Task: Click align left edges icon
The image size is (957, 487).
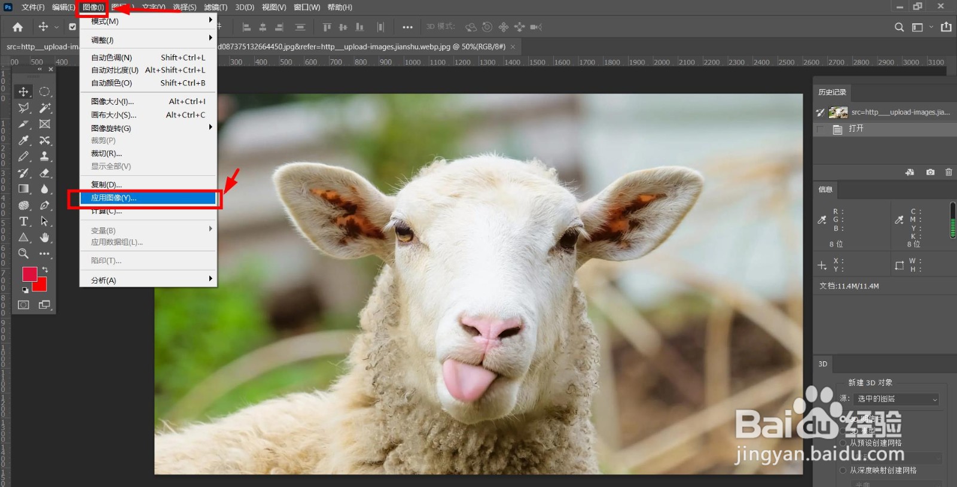Action: [x=246, y=27]
